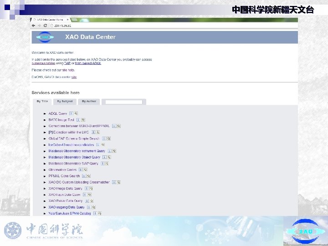Follow the GAVO data center site link
328x246 pixels.
[x=74, y=77]
